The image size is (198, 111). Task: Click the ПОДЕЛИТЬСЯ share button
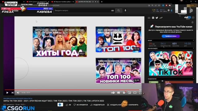coord(97,105)
